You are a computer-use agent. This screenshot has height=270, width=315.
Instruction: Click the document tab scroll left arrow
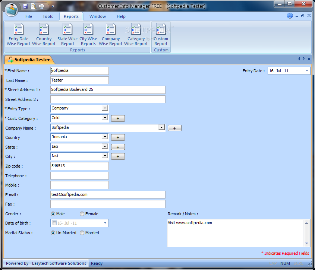299,58
